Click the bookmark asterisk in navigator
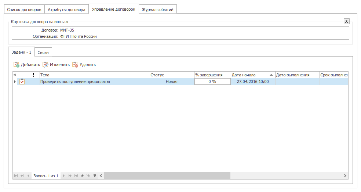 click(82, 175)
